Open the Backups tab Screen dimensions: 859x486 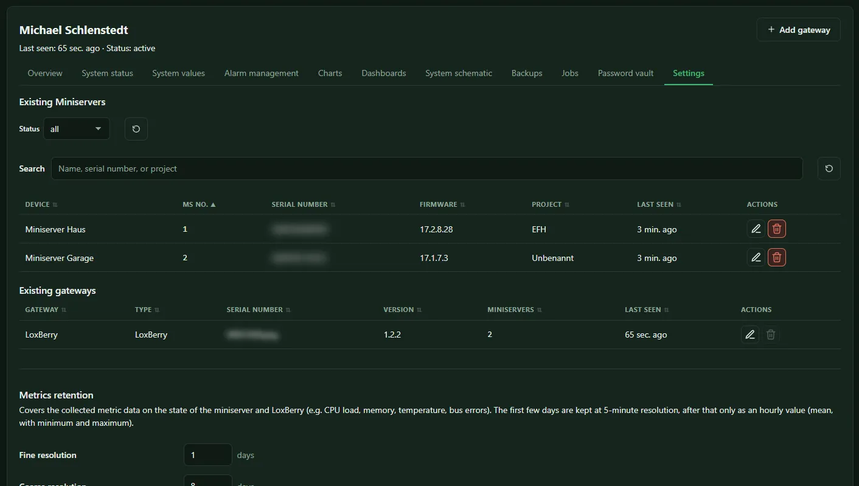tap(527, 73)
